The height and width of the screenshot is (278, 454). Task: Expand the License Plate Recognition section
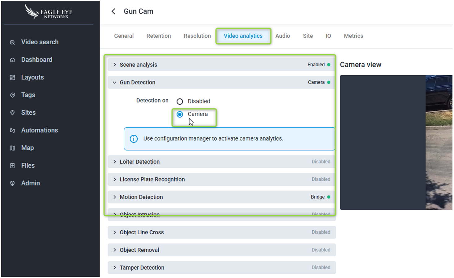115,180
